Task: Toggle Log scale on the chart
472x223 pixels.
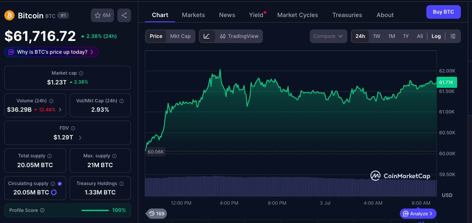Action: pos(436,36)
